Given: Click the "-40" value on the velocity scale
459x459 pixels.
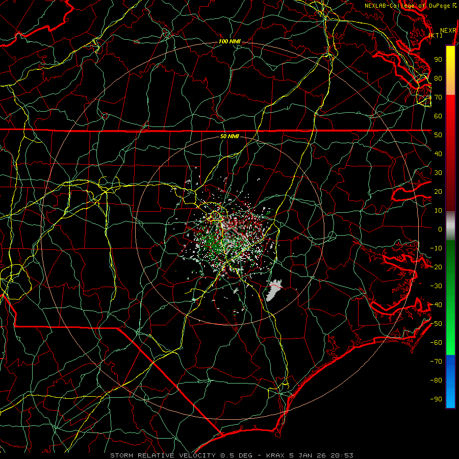Looking at the screenshot, I should click(436, 305).
